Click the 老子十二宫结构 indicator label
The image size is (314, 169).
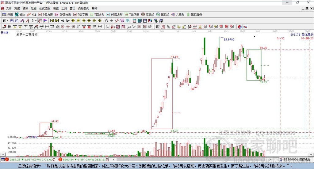point(27,35)
